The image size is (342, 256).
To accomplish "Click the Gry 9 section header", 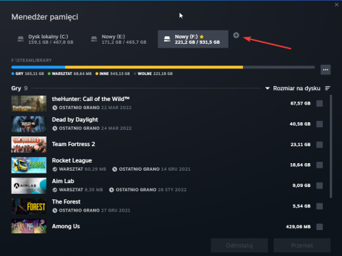I will (19, 88).
